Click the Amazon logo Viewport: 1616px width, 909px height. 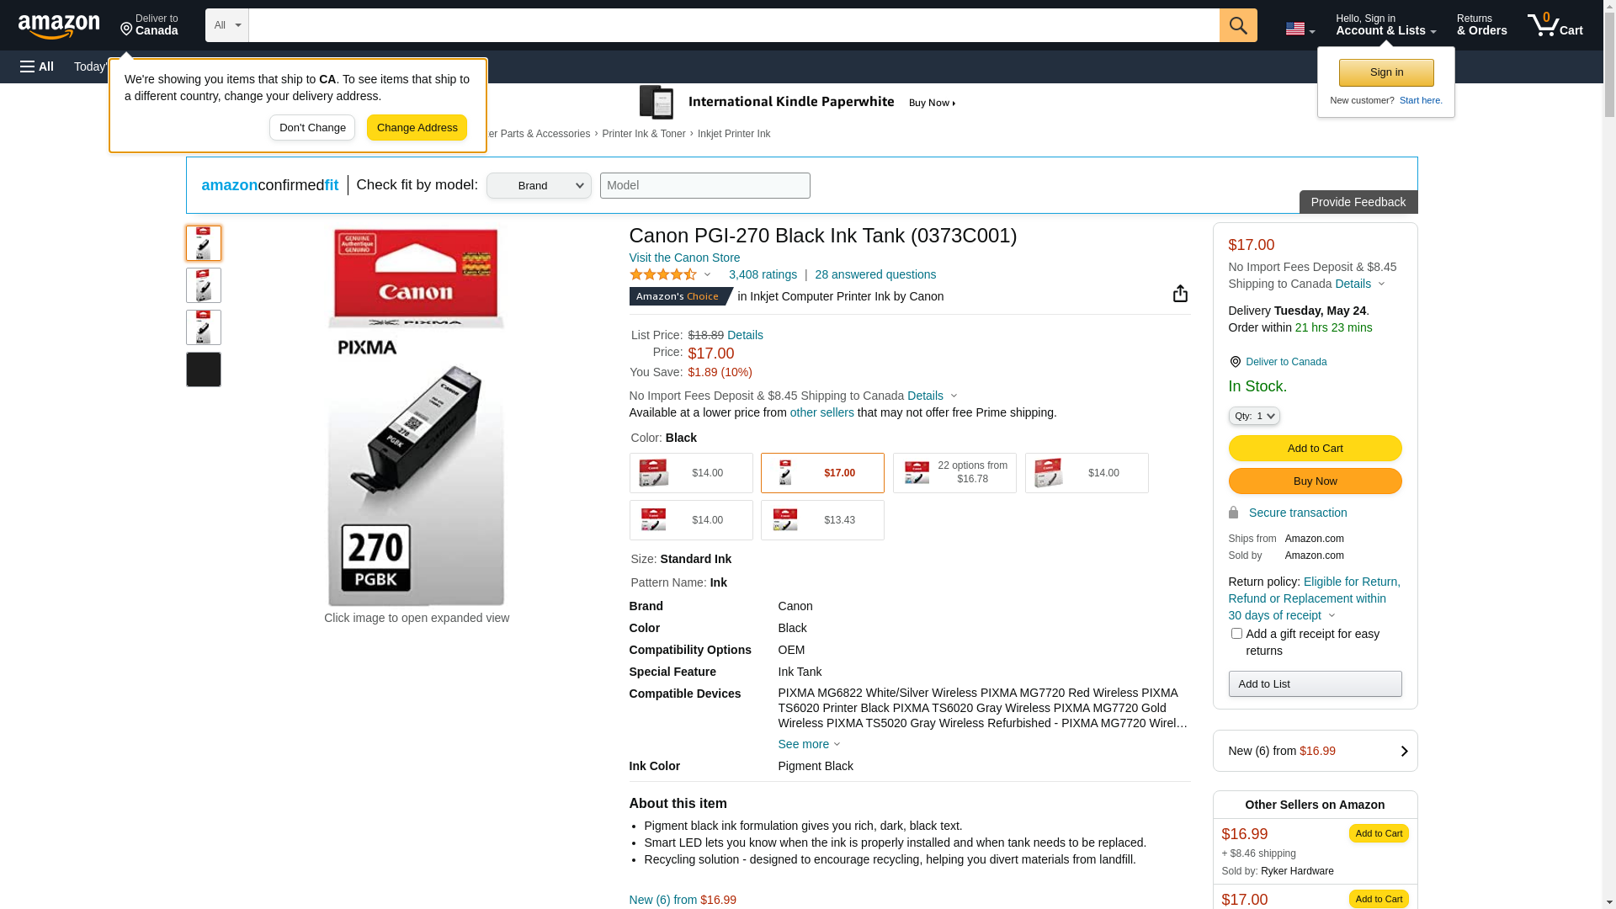pyautogui.click(x=59, y=27)
